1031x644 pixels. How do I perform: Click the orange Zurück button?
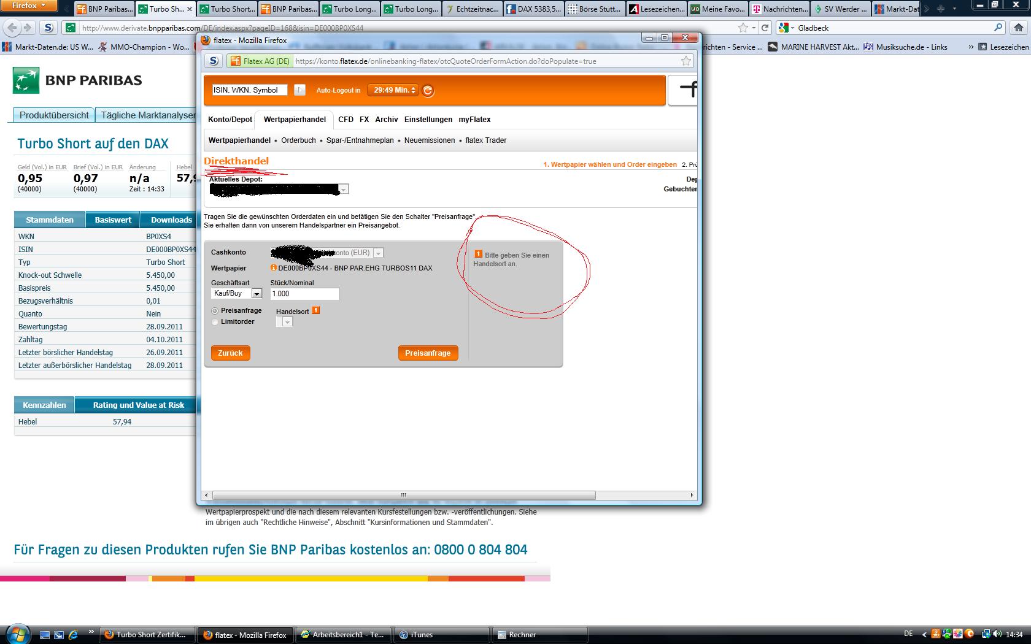click(231, 353)
